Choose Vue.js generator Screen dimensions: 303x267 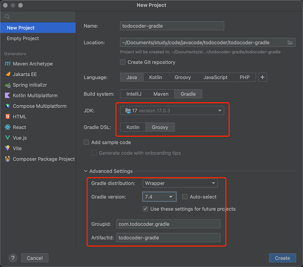point(38,138)
